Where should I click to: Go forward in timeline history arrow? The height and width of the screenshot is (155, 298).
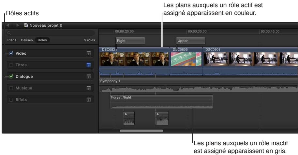[x=18, y=25]
